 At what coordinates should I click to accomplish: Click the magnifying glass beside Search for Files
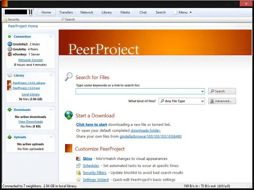click(x=69, y=76)
